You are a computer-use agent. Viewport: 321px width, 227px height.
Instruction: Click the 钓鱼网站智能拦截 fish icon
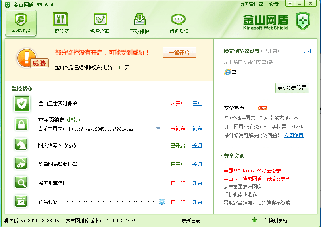point(21,164)
